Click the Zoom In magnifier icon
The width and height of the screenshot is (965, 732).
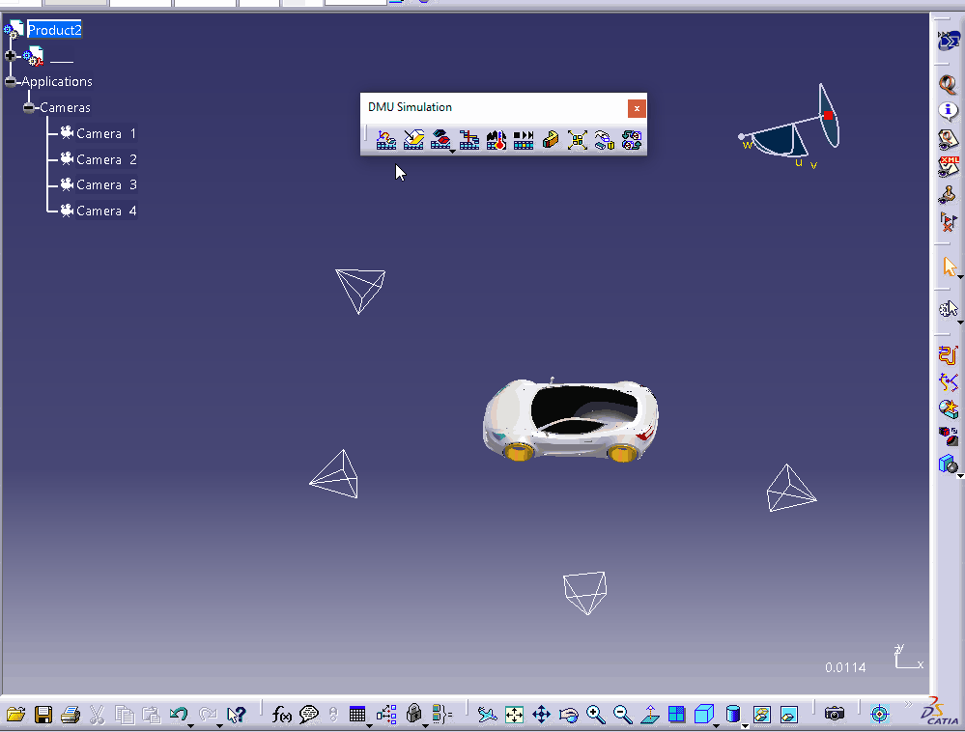(x=595, y=715)
